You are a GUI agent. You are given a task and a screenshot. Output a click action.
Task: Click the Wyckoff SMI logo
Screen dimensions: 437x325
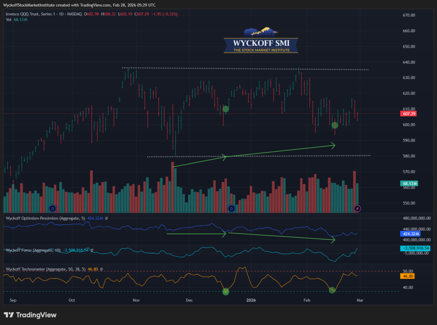click(261, 41)
